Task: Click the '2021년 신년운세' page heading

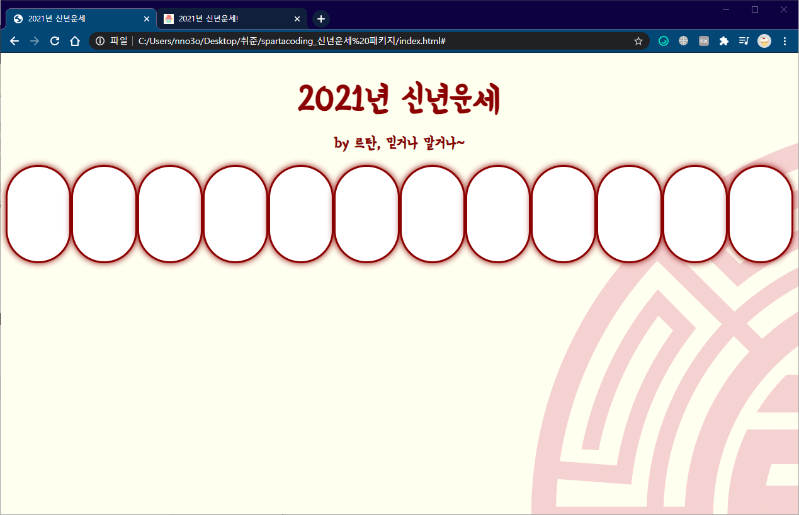Action: coord(399,99)
